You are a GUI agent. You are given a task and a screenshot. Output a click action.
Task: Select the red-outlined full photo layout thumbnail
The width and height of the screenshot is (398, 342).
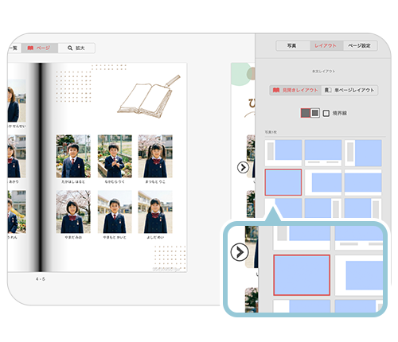point(283,182)
